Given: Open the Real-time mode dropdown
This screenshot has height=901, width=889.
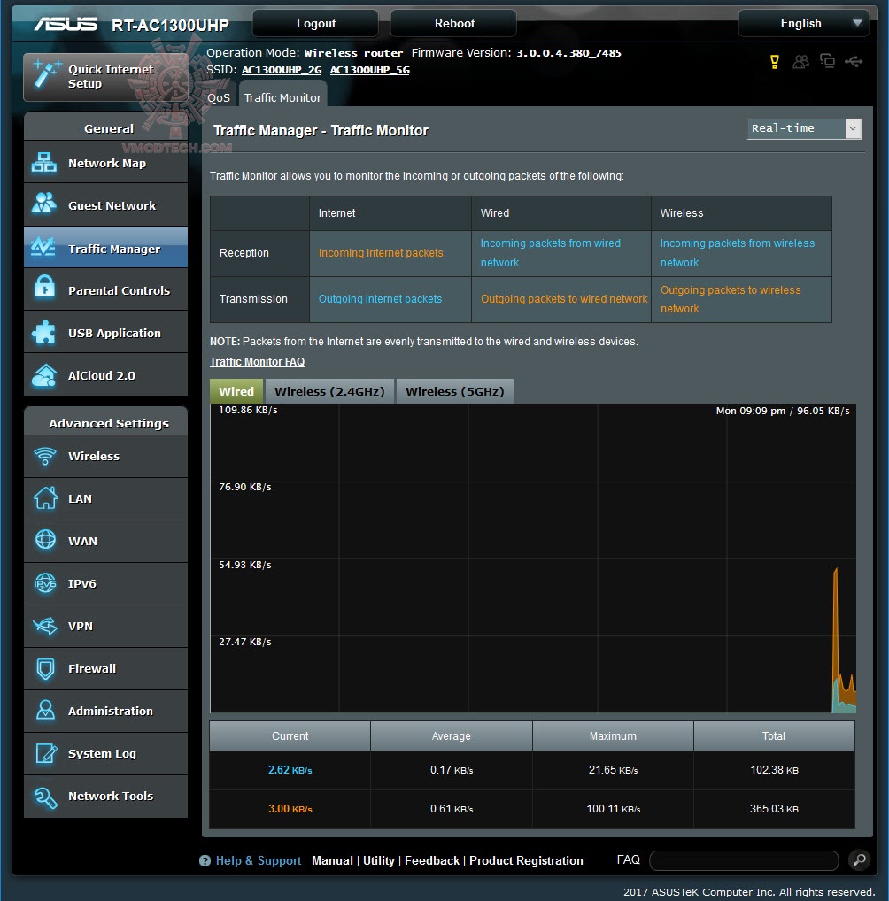Looking at the screenshot, I should 805,128.
